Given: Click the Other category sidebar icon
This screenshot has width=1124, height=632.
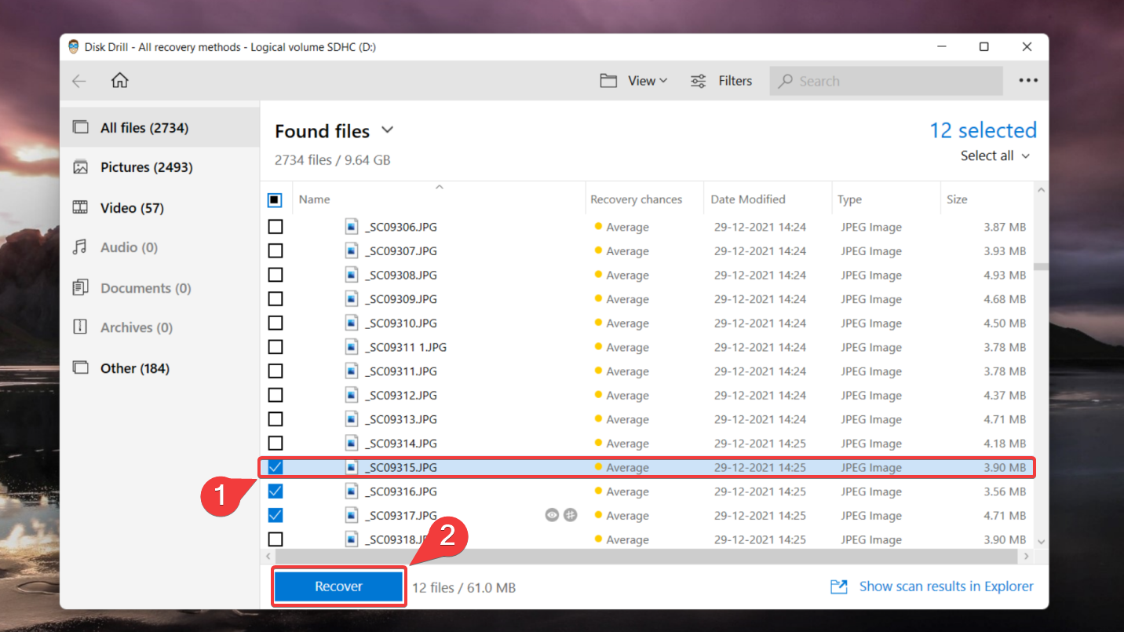Looking at the screenshot, I should point(80,367).
